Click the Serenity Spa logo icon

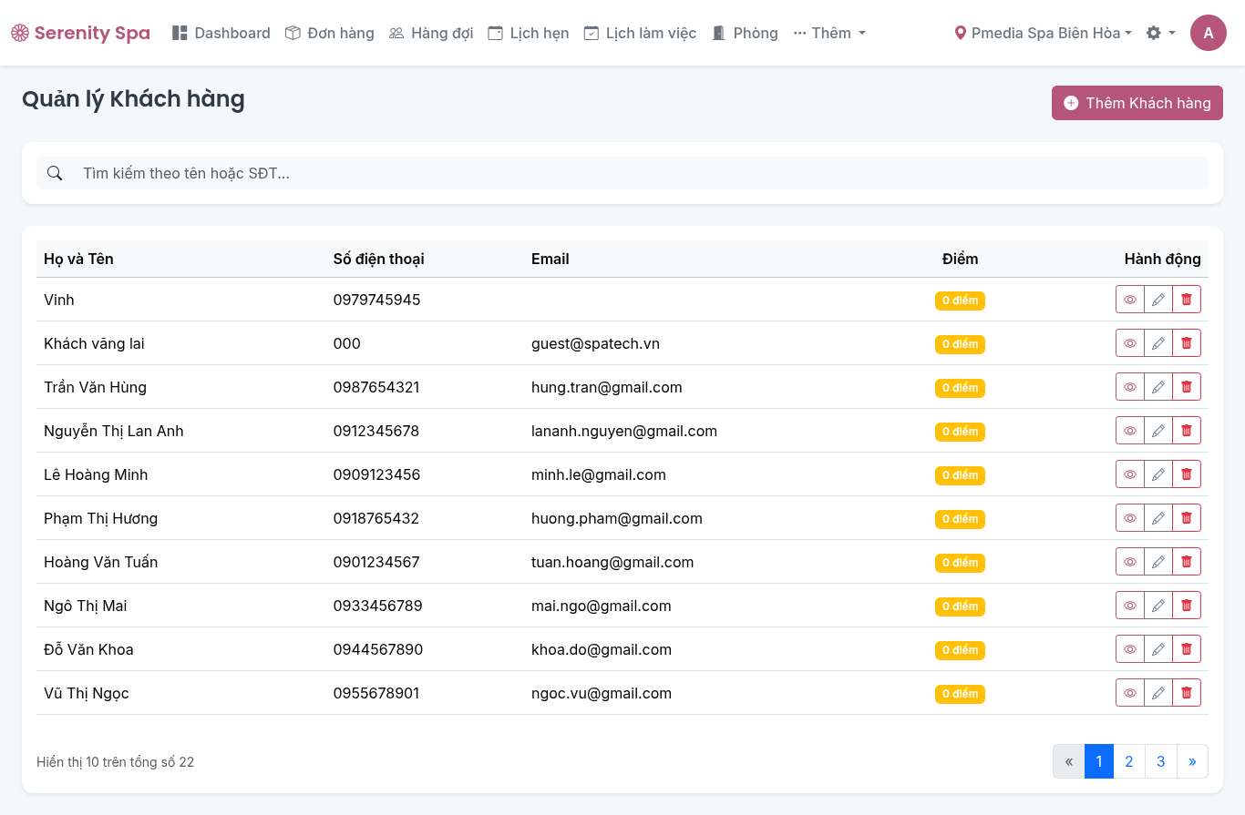(20, 34)
